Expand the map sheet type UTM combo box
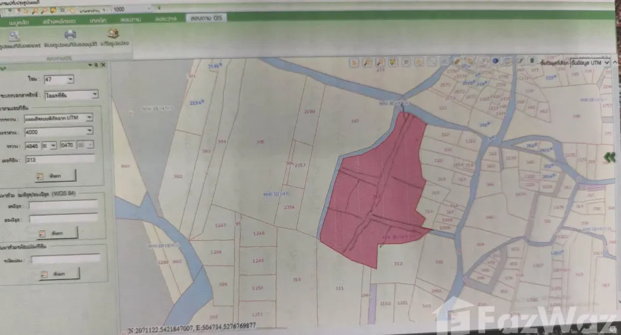This screenshot has height=335, width=621. (x=58, y=118)
